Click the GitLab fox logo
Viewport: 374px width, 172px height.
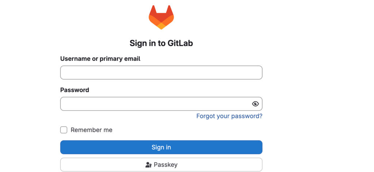161,17
